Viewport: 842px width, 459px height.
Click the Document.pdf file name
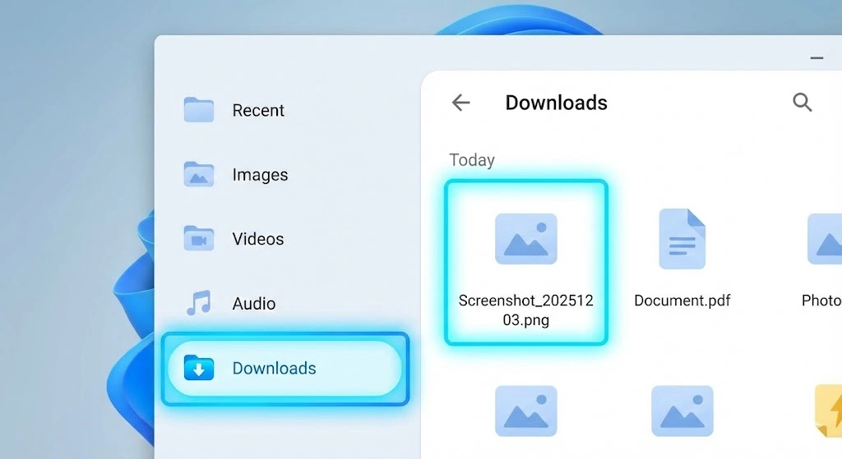pos(682,301)
